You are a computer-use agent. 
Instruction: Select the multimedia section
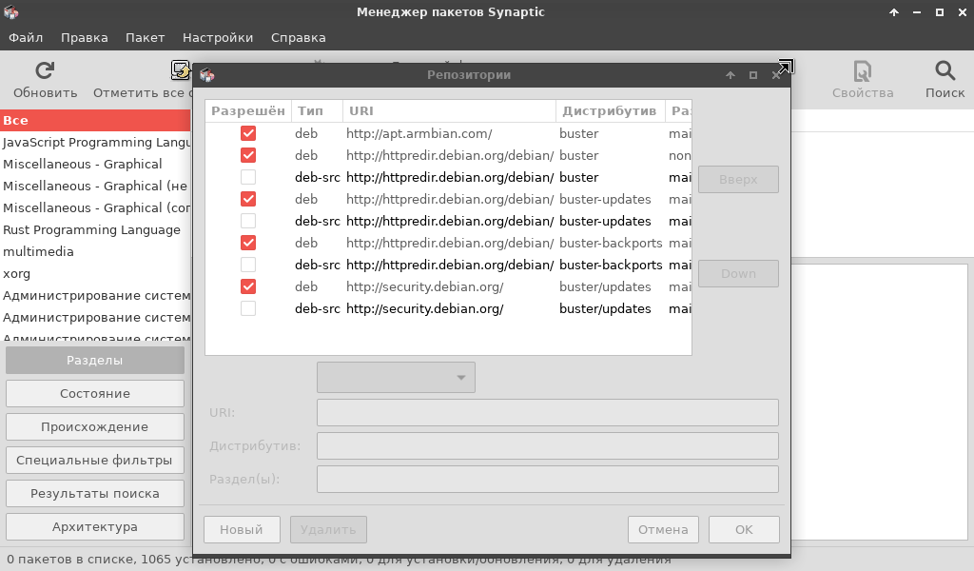click(x=95, y=251)
